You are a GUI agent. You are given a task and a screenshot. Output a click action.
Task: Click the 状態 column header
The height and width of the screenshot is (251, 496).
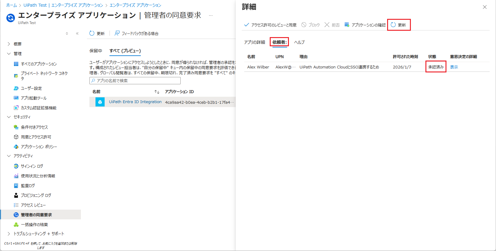[x=432, y=57]
